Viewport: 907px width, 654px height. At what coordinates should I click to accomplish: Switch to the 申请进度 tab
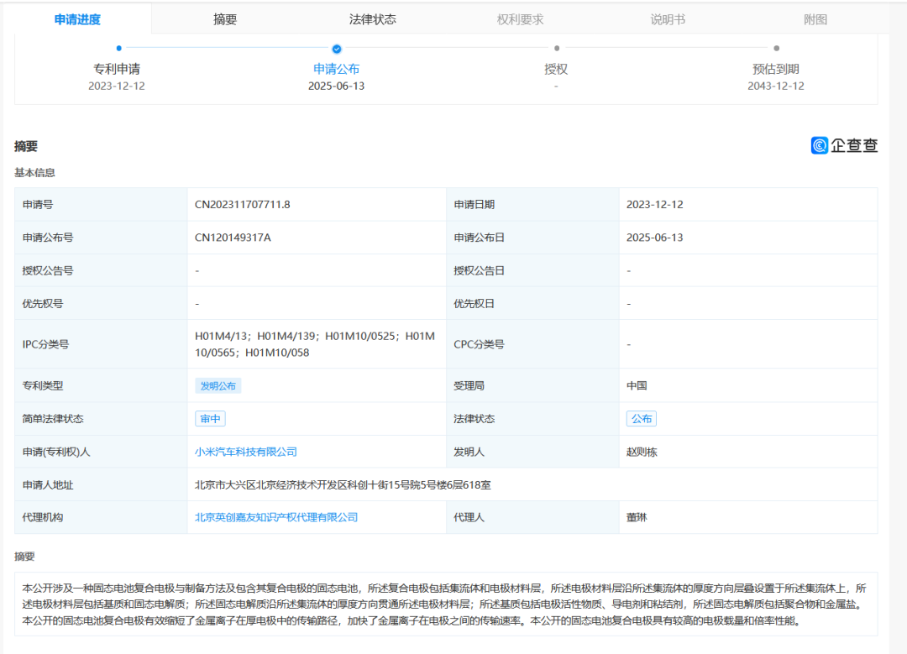click(x=77, y=19)
